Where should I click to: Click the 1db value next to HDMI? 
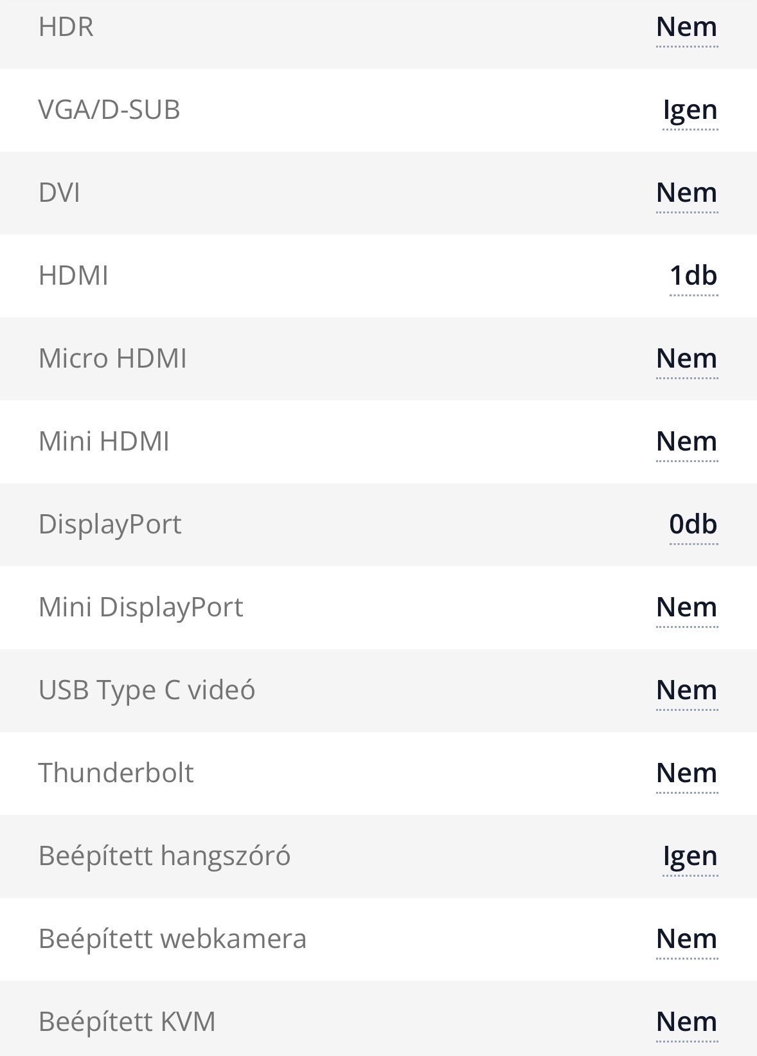pyautogui.click(x=693, y=276)
